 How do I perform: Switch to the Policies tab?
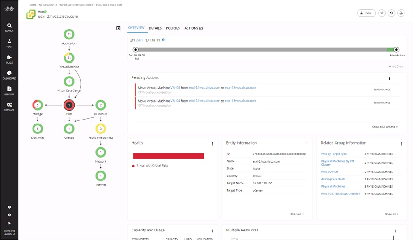coord(173,28)
